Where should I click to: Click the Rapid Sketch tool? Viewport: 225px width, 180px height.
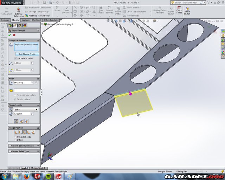[x=187, y=11]
